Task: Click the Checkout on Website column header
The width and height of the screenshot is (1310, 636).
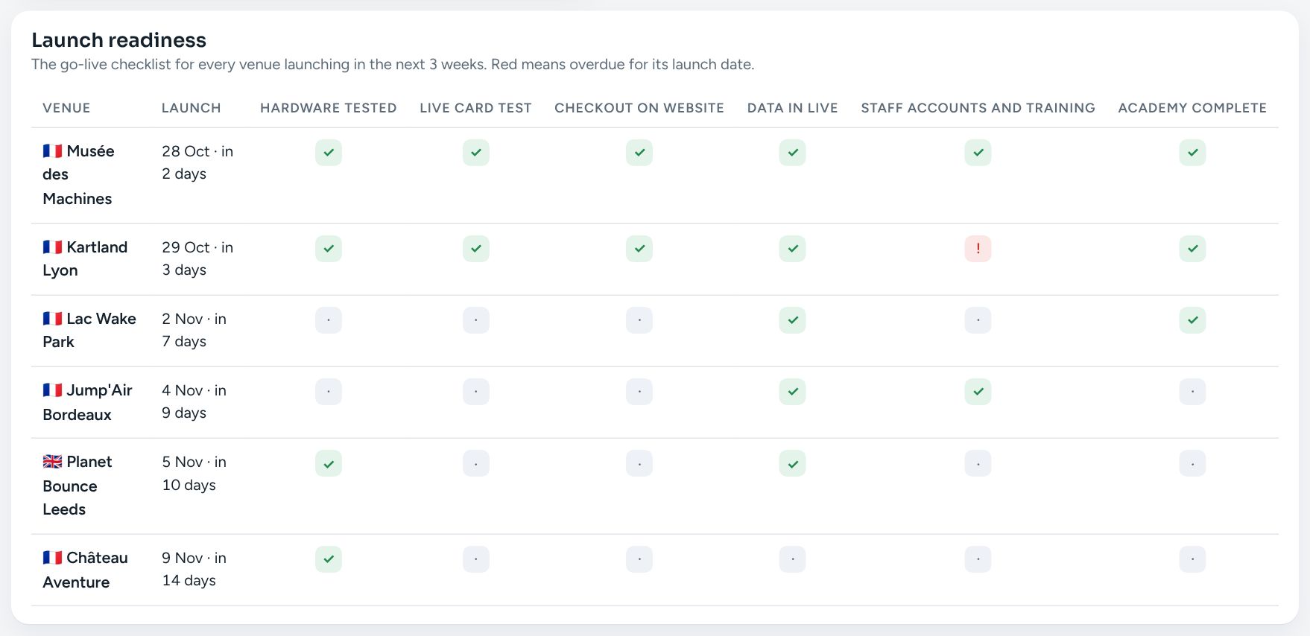Action: [x=639, y=108]
